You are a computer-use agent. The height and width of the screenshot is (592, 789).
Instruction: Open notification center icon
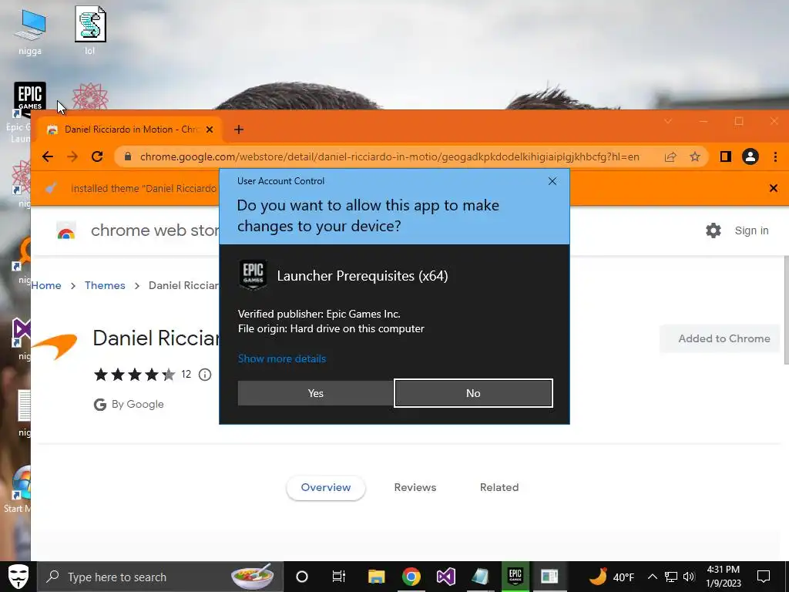pos(764,577)
